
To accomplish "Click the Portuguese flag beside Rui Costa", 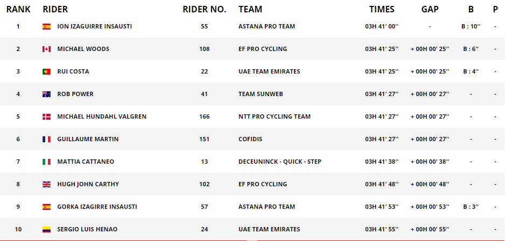I will pos(46,71).
